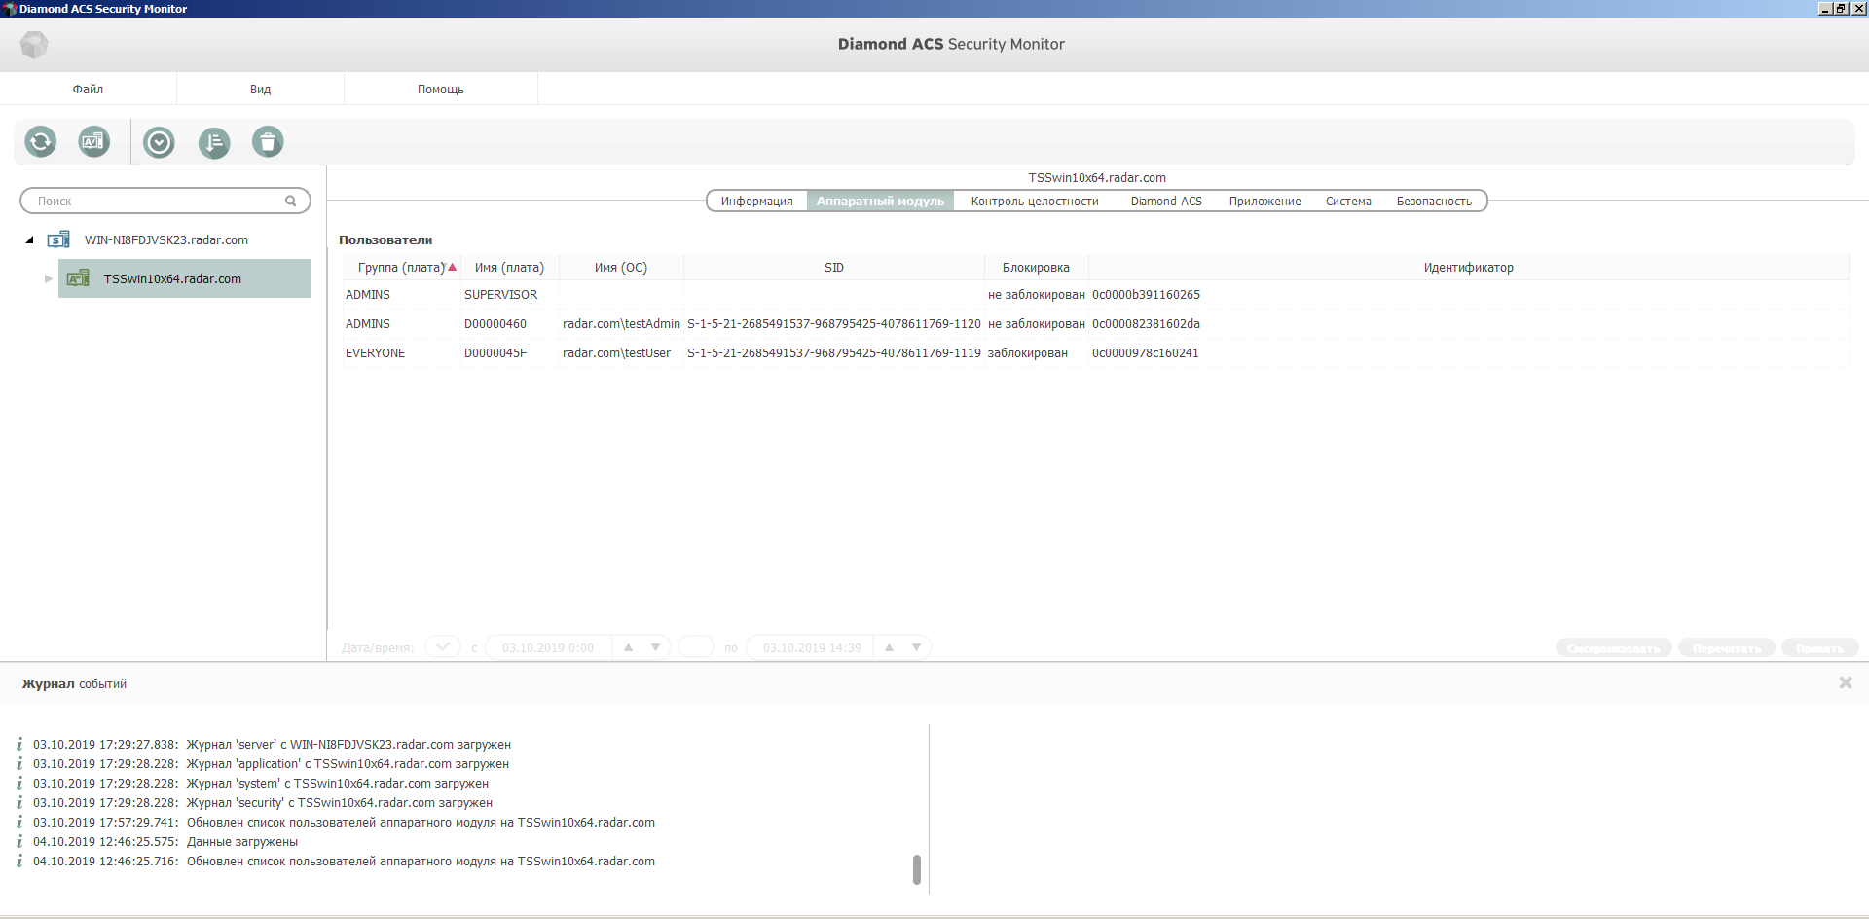Click the trash delete toolbar icon
Image resolution: width=1869 pixels, height=919 pixels.
(x=268, y=142)
